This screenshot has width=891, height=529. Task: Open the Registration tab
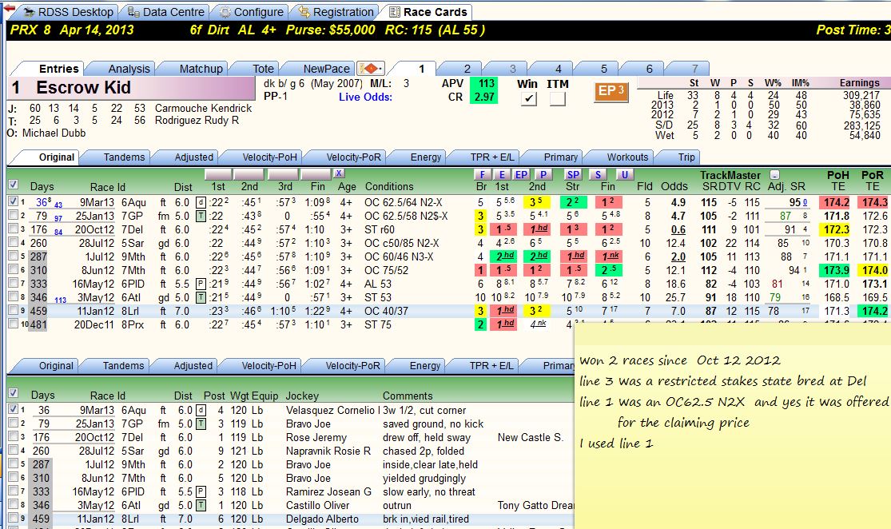(336, 12)
